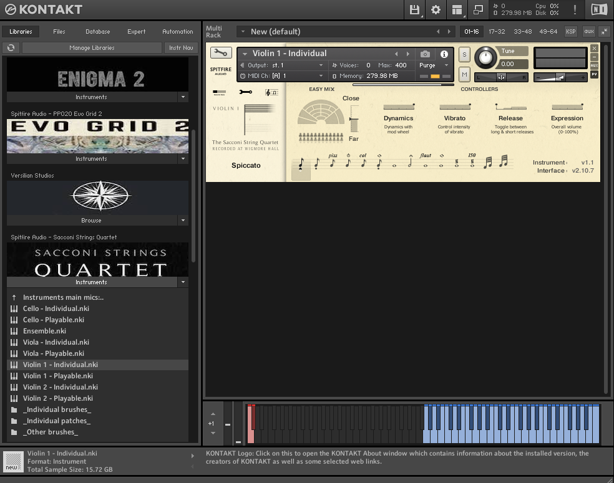614x483 pixels.
Task: Open the options gear dialog
Action: tap(436, 10)
